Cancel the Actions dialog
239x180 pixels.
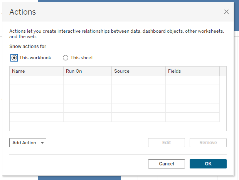(167, 164)
